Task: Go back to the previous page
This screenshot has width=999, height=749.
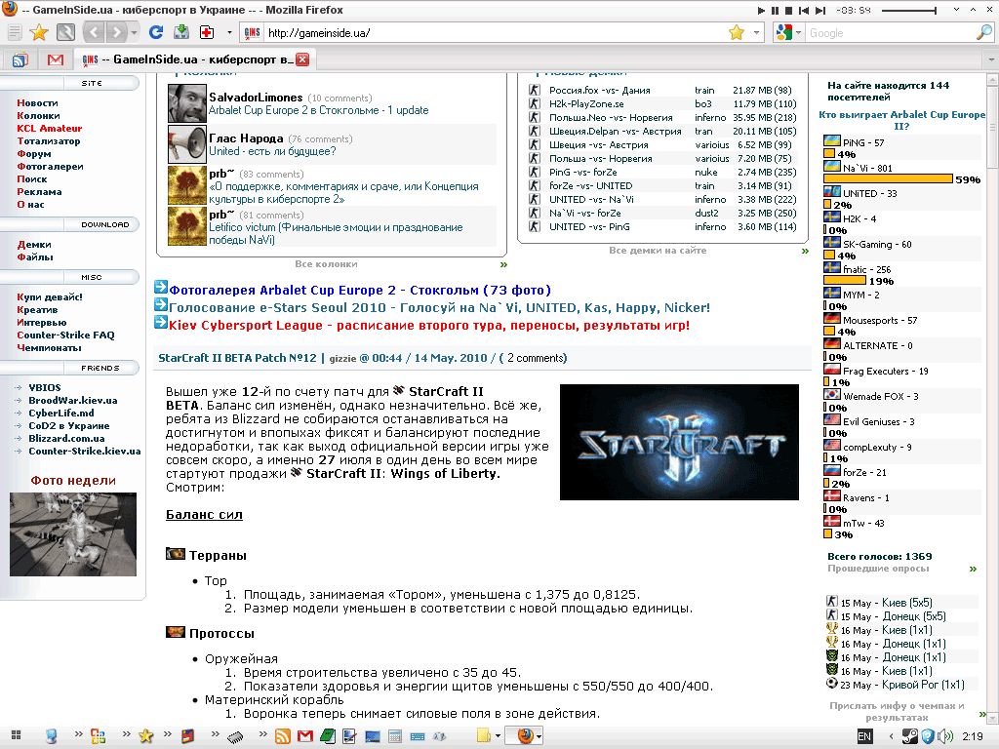Action: 95,32
